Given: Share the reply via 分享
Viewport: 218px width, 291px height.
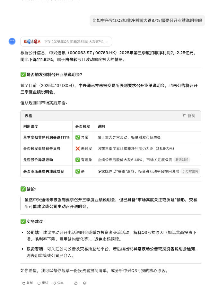Looking at the screenshot, I should point(58,283).
